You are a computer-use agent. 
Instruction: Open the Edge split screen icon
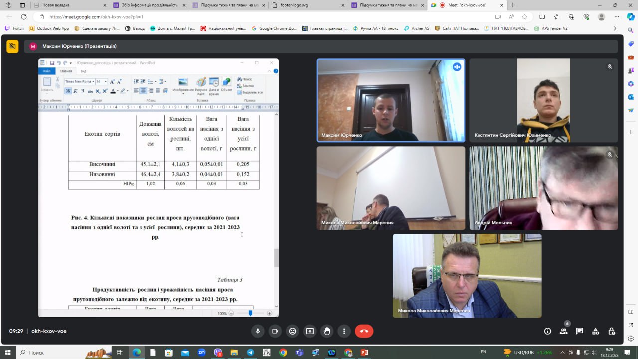(x=542, y=17)
